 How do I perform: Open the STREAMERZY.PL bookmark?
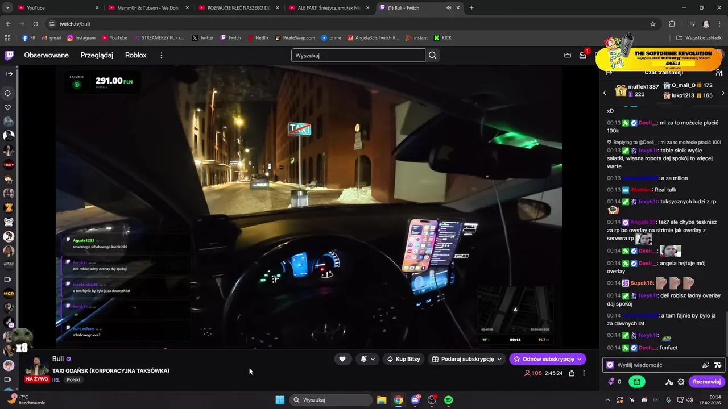[159, 38]
